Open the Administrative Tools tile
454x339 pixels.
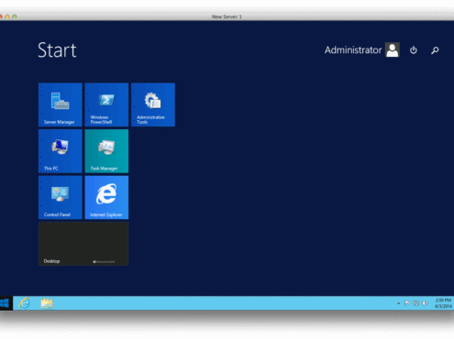point(153,104)
